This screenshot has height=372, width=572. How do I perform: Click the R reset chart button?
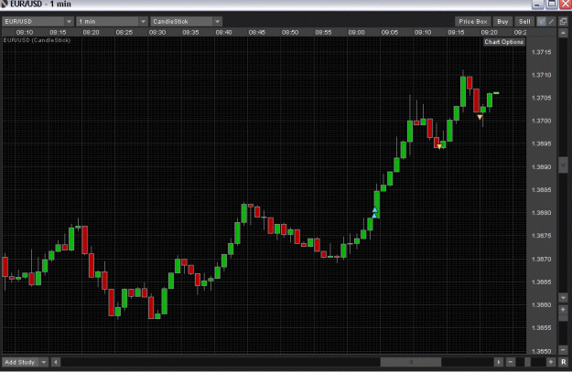point(563,362)
